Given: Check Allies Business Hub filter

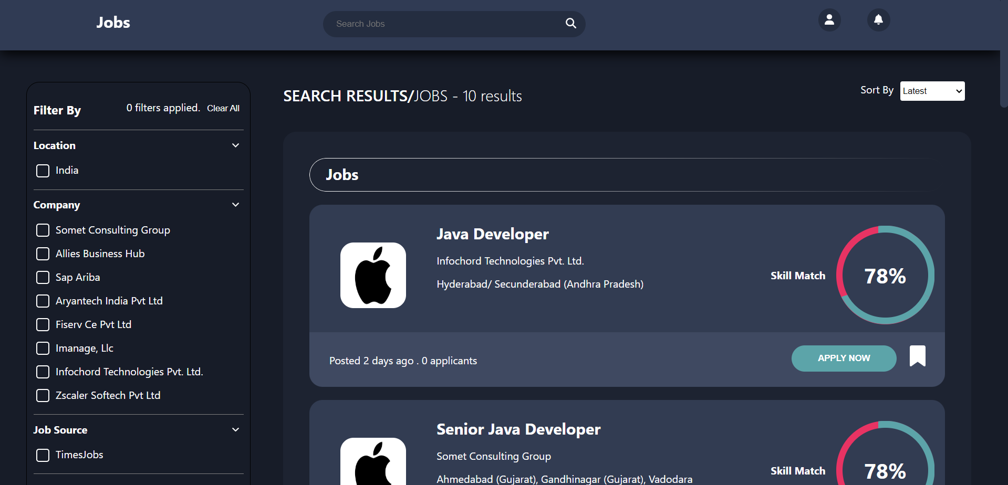Looking at the screenshot, I should coord(43,254).
